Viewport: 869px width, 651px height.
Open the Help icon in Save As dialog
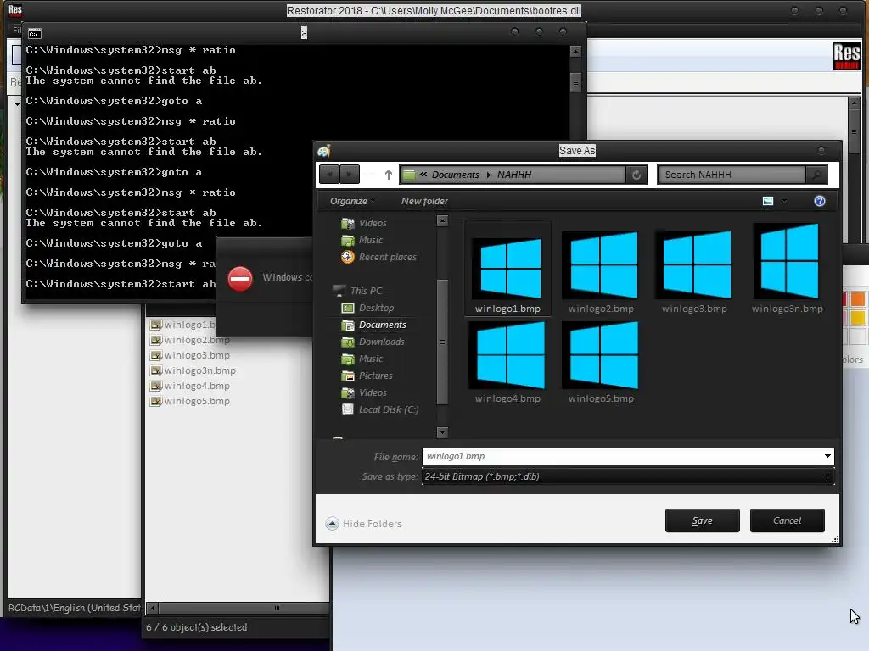pyautogui.click(x=820, y=201)
